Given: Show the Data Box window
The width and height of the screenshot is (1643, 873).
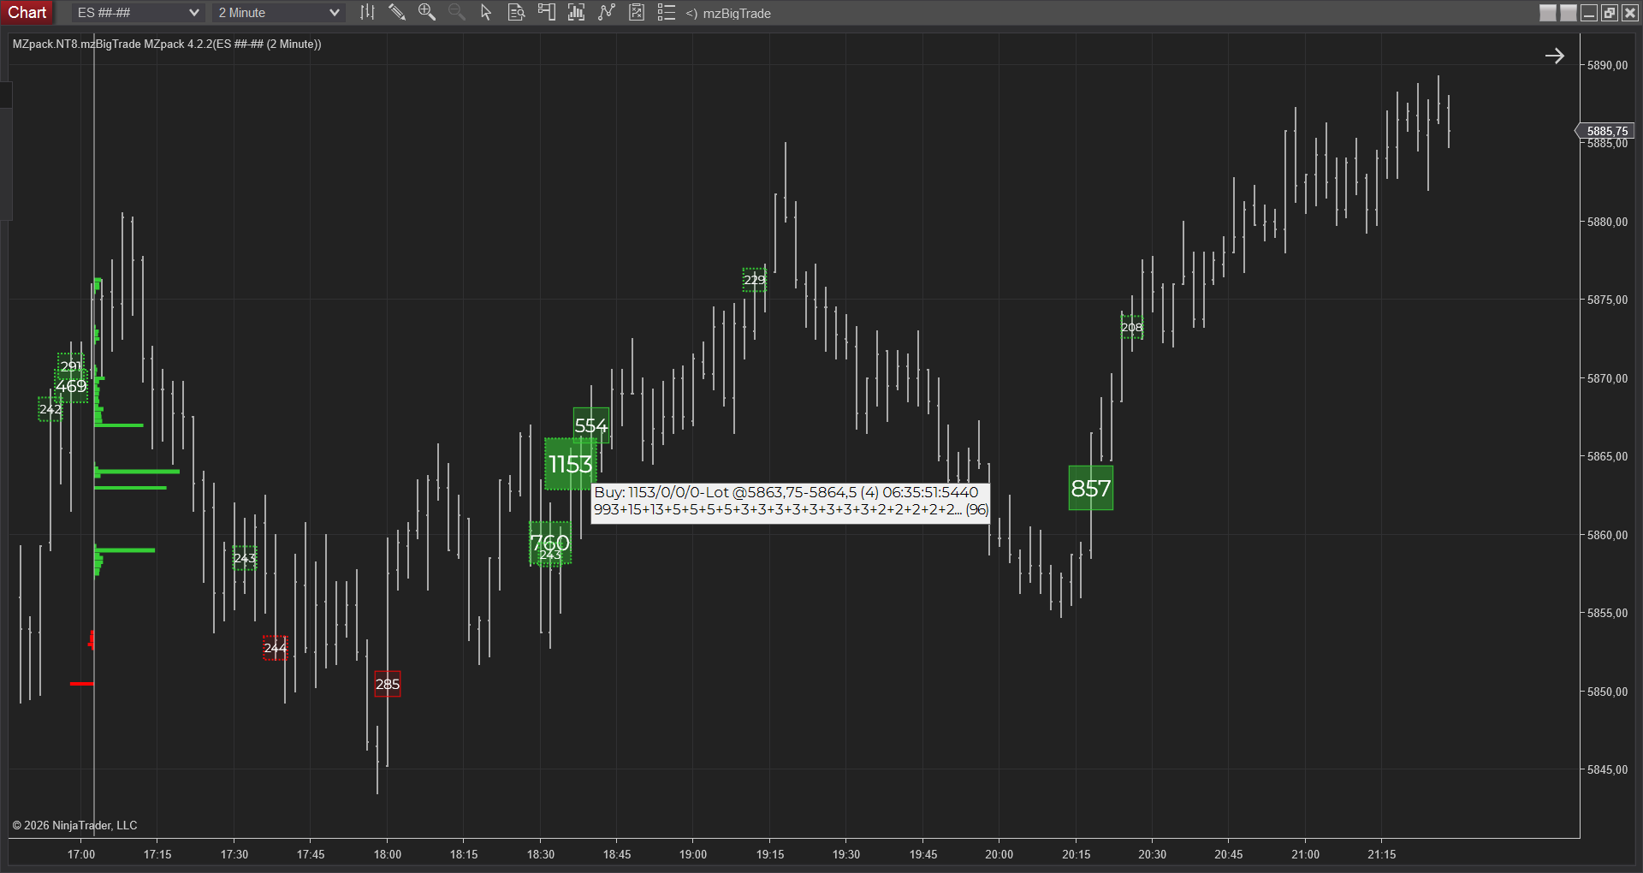Looking at the screenshot, I should [x=516, y=12].
